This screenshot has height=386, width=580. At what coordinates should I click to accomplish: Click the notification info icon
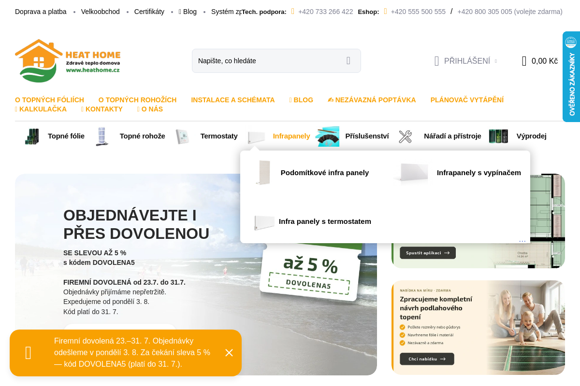pyautogui.click(x=29, y=353)
